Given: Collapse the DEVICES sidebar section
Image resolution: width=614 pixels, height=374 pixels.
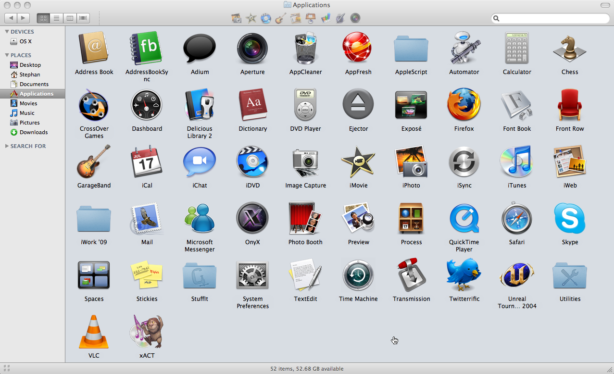Looking at the screenshot, I should tap(7, 32).
